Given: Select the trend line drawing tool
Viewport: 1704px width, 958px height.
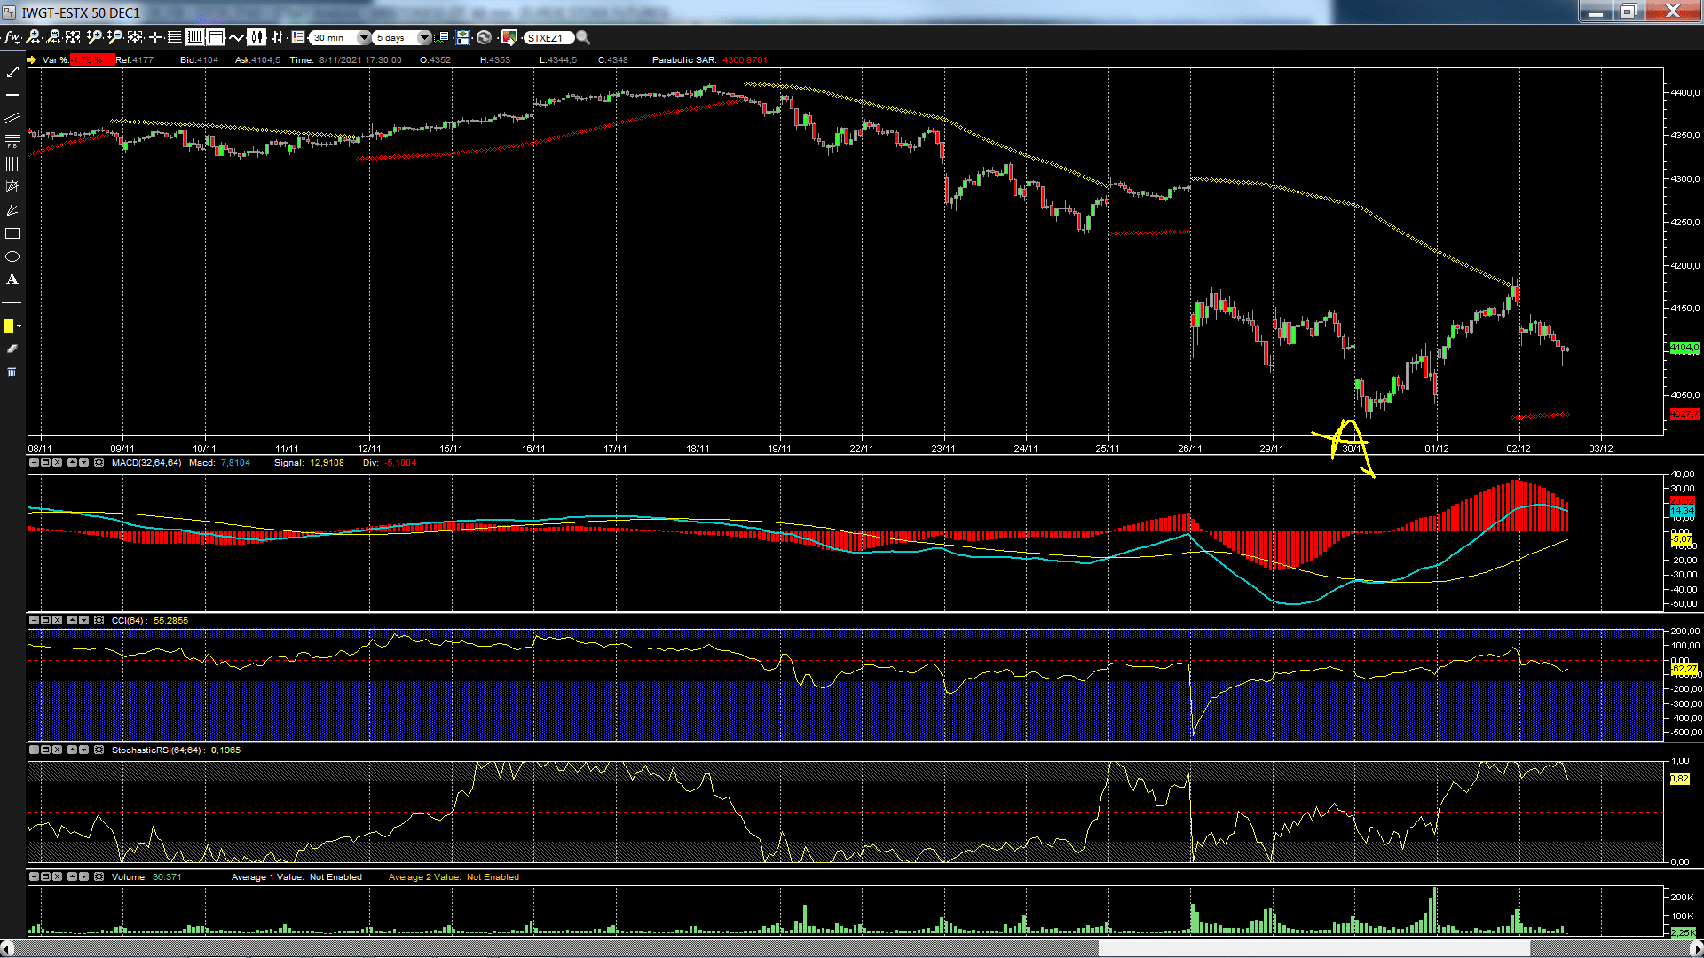Looking at the screenshot, I should pyautogui.click(x=12, y=72).
